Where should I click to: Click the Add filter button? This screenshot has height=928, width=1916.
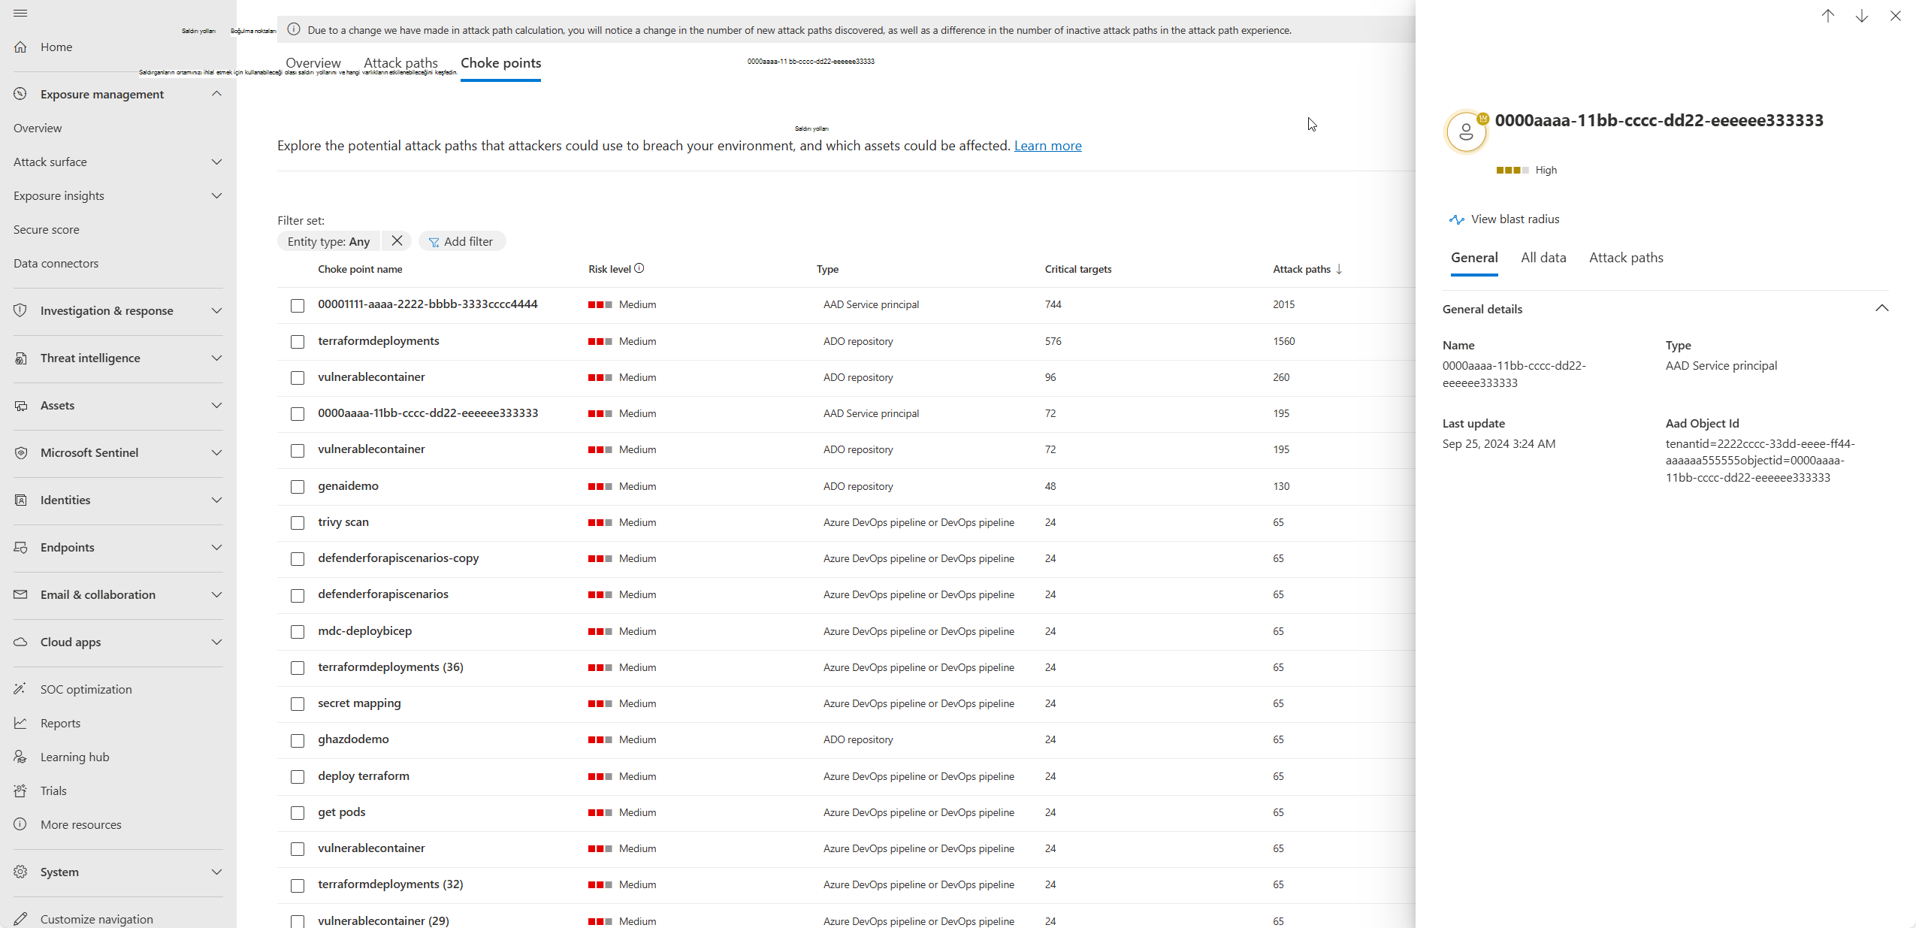click(461, 241)
